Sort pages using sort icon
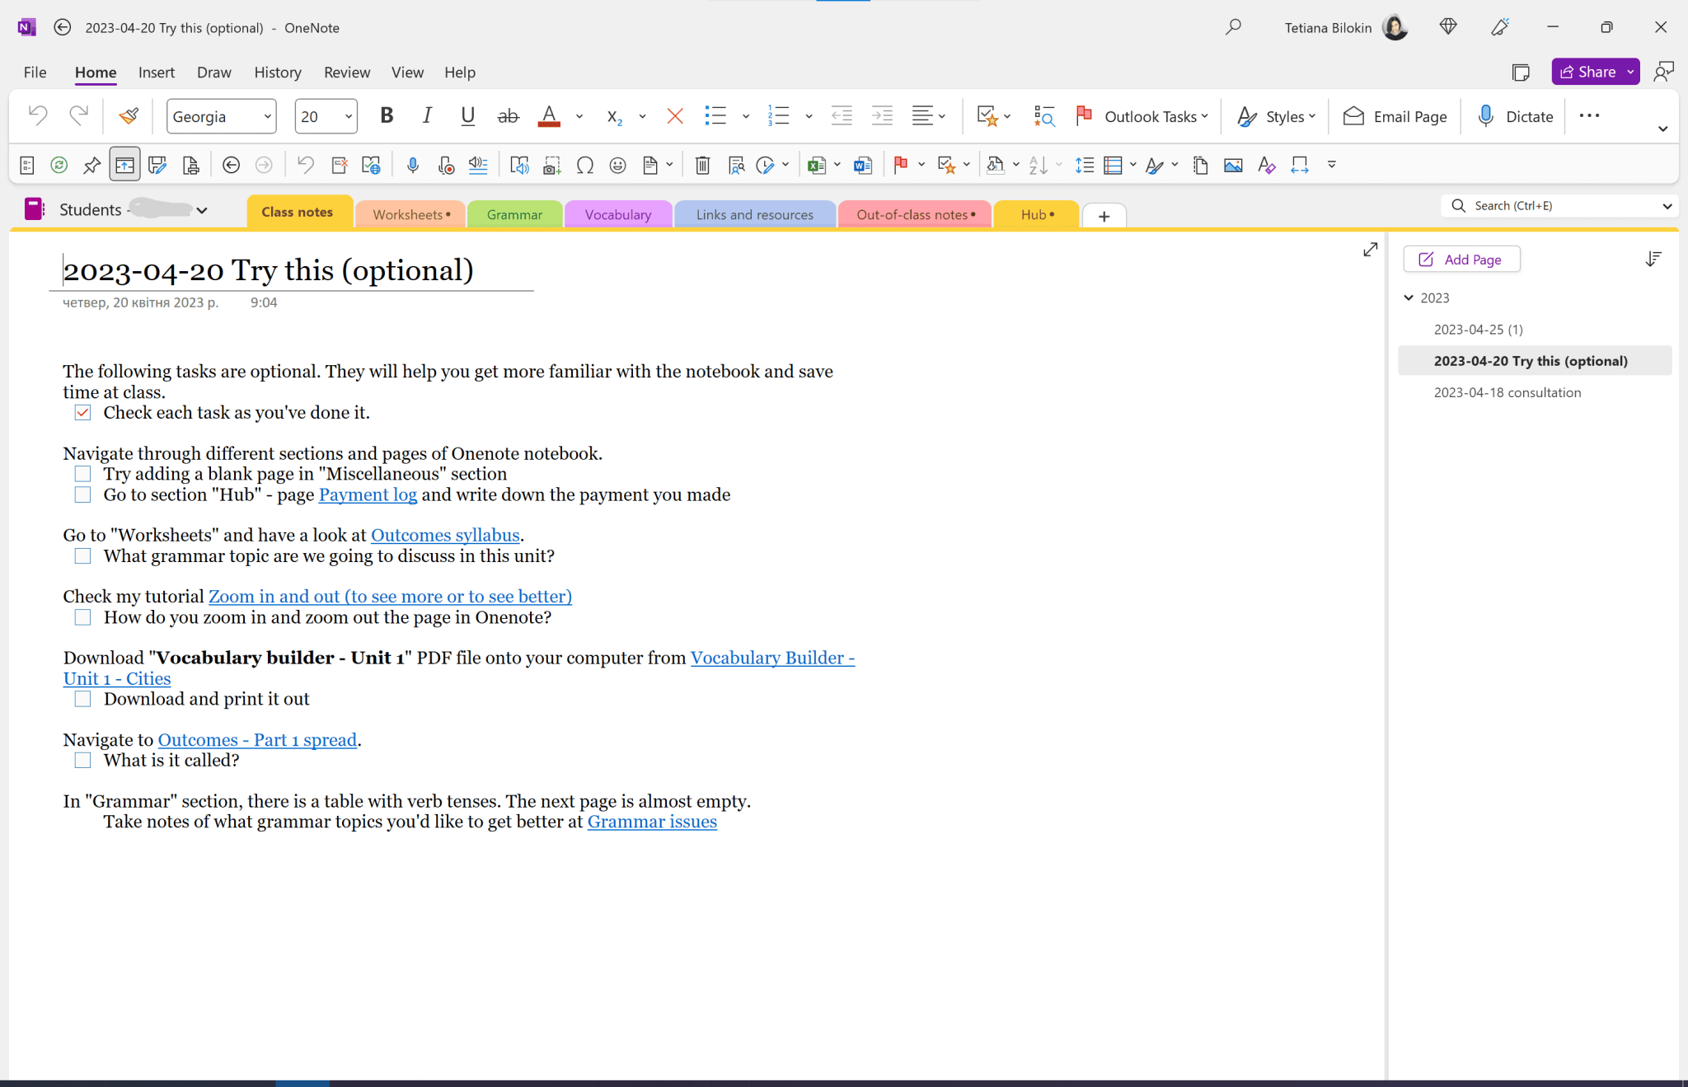 tap(1653, 260)
